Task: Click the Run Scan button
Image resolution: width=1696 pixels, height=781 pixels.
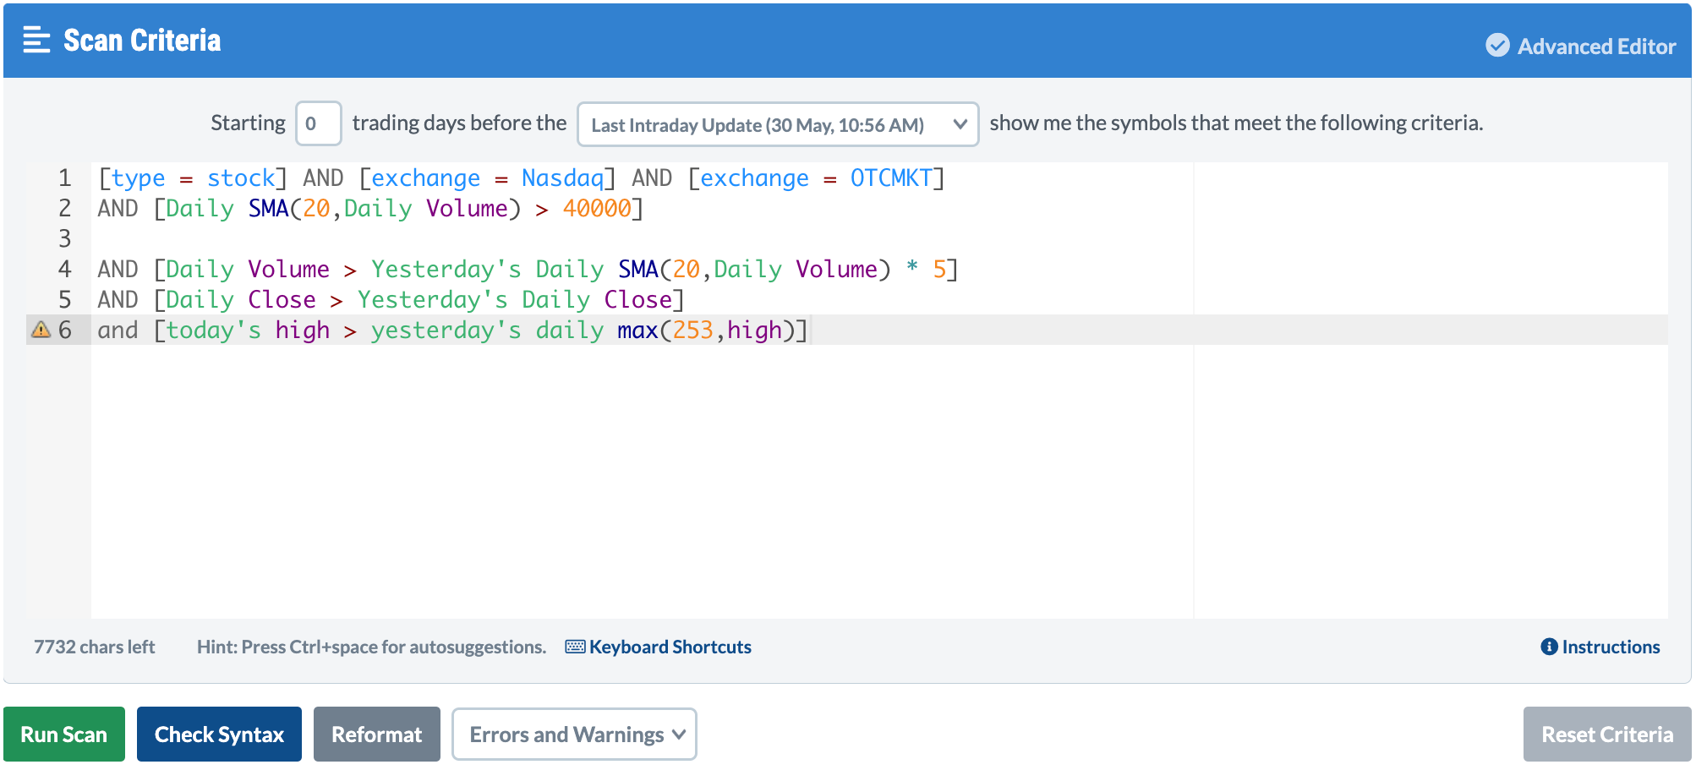Action: coord(64,735)
